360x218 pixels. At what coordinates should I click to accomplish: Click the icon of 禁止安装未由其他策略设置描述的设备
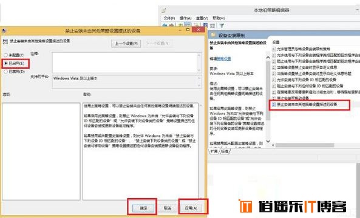pyautogui.click(x=274, y=104)
